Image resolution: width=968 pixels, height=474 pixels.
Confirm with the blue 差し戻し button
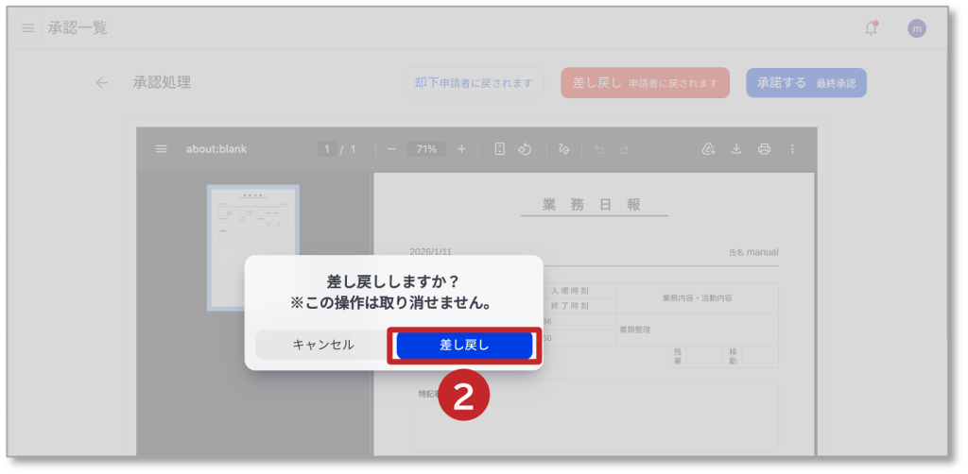464,346
